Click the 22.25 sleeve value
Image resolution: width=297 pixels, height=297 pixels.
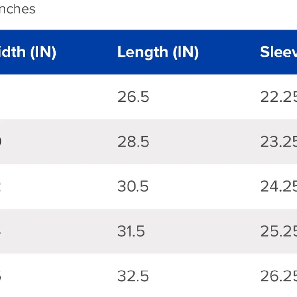[278, 97]
